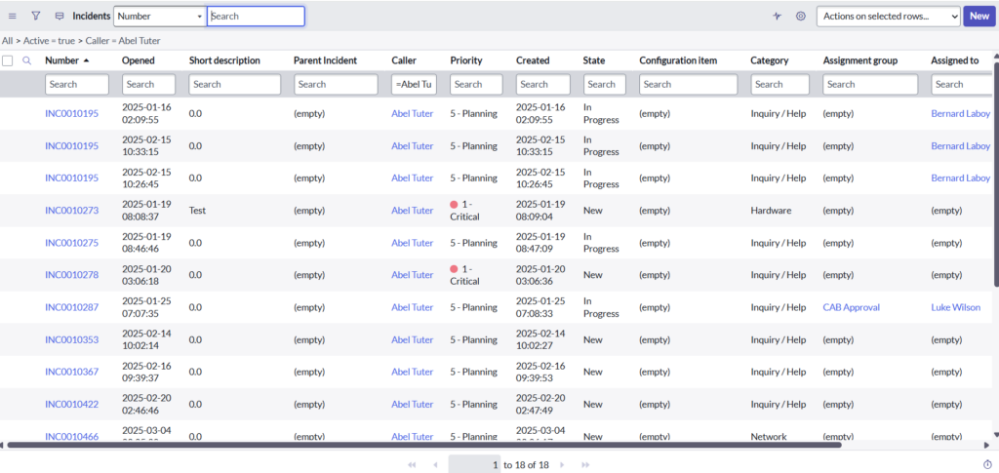Open the personalize list gear icon
Viewport: 999px width, 473px height.
(x=801, y=16)
